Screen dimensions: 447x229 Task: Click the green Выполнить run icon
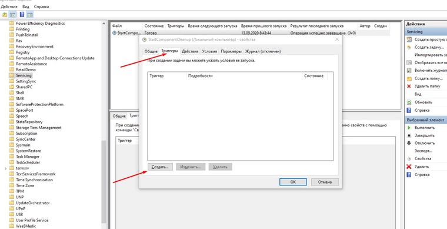point(409,128)
